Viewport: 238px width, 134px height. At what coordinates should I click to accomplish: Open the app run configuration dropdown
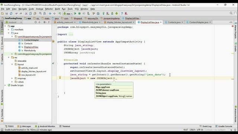coord(68,13)
